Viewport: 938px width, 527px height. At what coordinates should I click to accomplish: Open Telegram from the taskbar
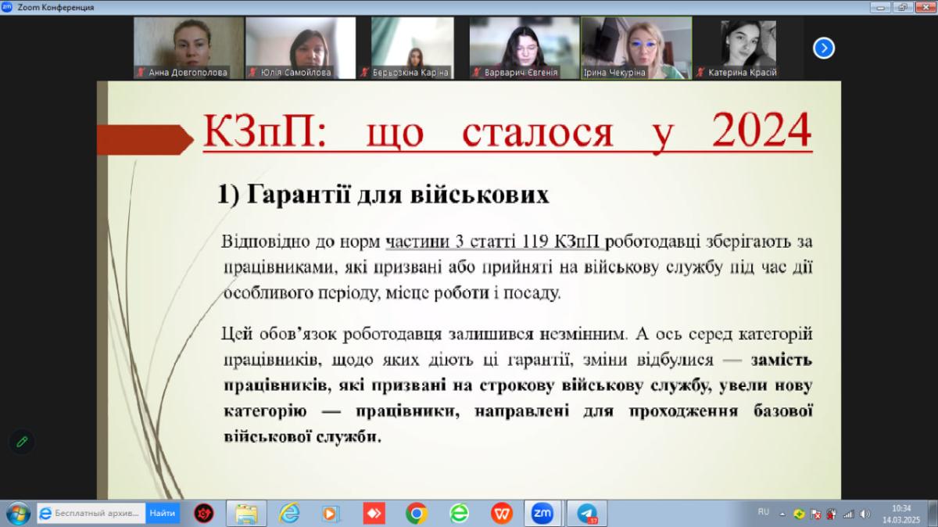click(x=586, y=513)
